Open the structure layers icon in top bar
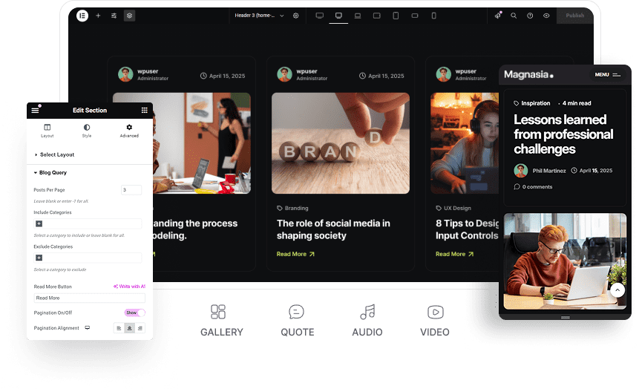 (x=129, y=16)
